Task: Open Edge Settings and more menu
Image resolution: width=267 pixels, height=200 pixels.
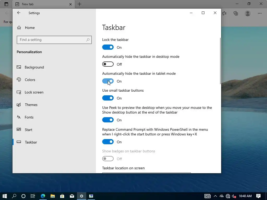Action: (259, 13)
